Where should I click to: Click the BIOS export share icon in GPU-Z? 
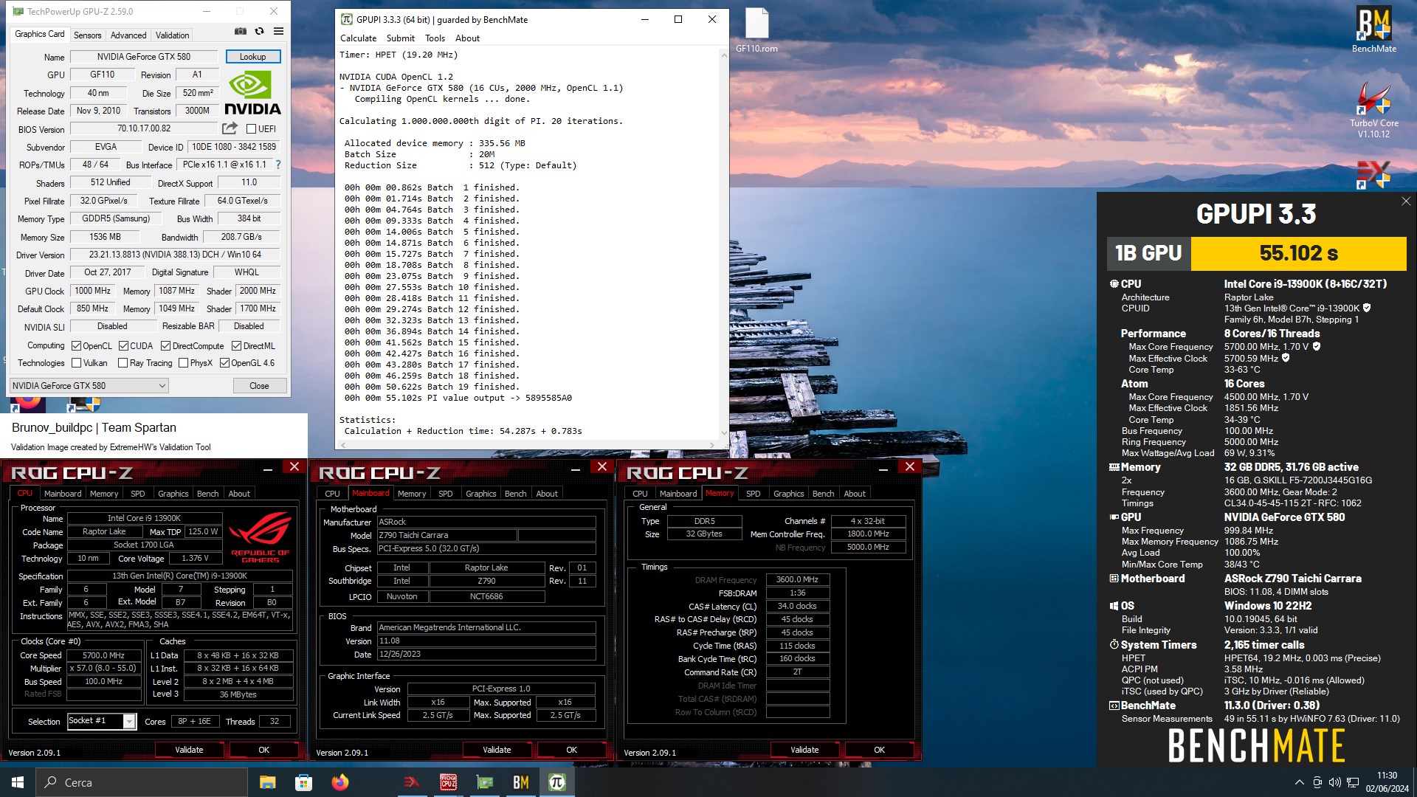[x=230, y=128]
